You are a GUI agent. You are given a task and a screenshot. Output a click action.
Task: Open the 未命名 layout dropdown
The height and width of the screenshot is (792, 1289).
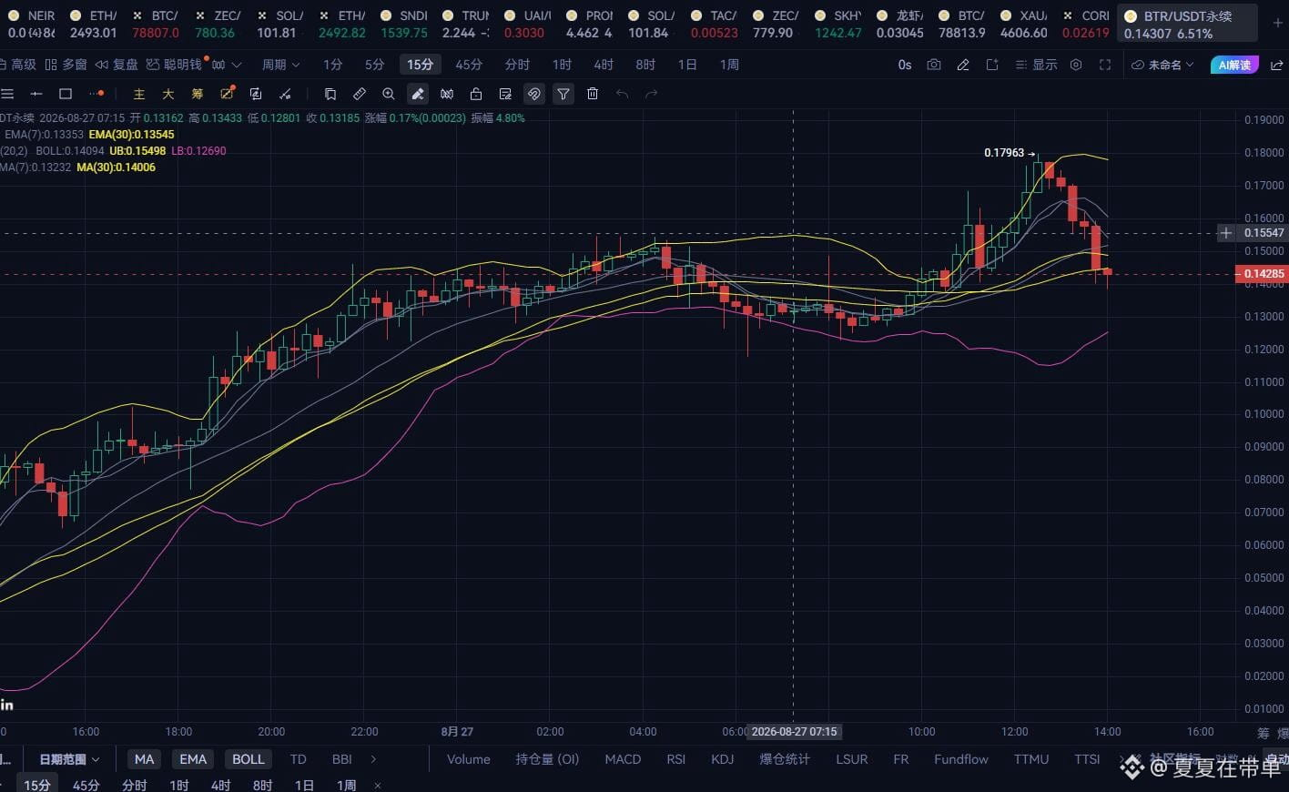click(x=1162, y=65)
